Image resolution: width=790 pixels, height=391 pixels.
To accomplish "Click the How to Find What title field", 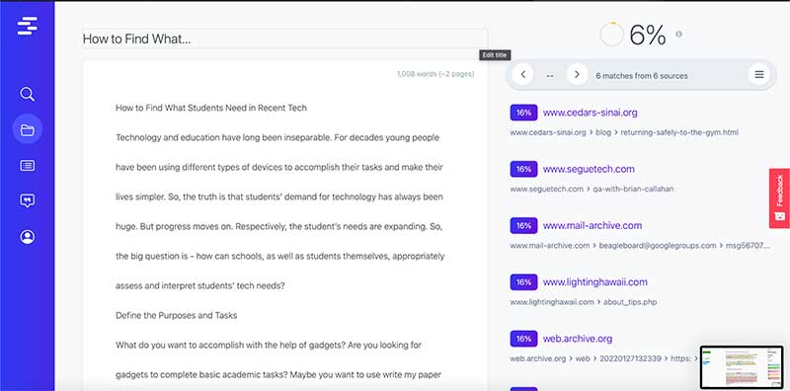I will click(x=284, y=39).
